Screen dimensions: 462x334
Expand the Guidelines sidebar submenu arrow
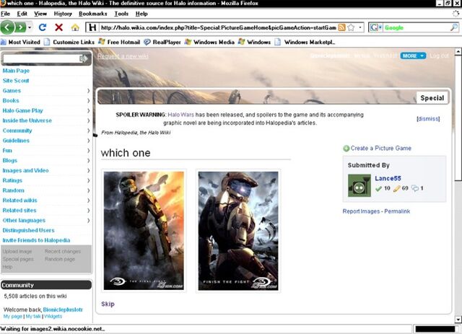[x=88, y=141]
